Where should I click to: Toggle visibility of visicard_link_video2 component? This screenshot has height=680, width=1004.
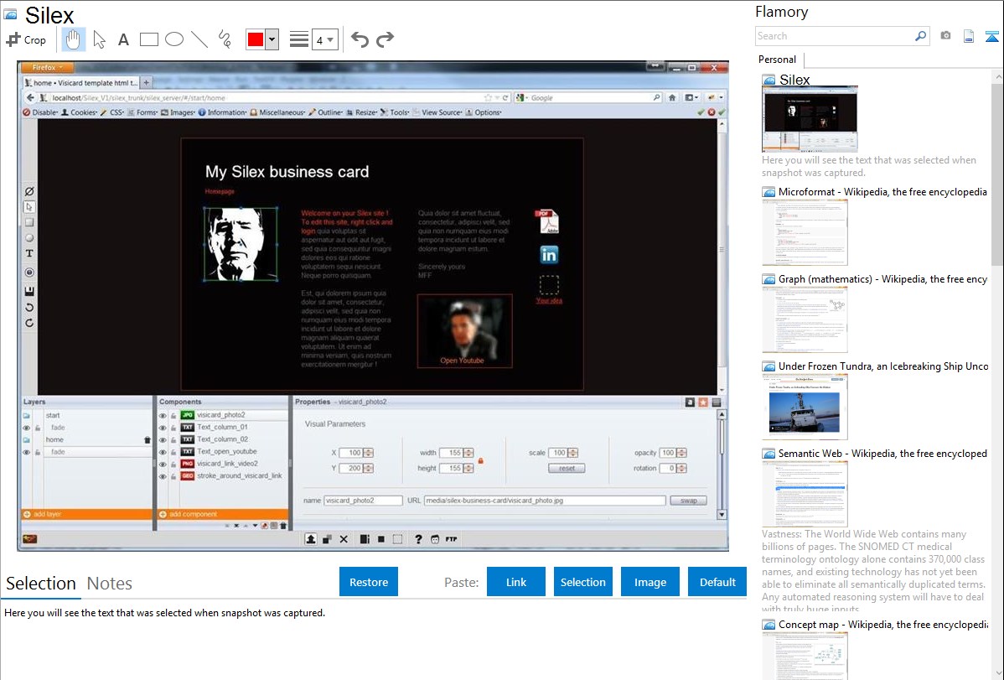click(x=163, y=465)
